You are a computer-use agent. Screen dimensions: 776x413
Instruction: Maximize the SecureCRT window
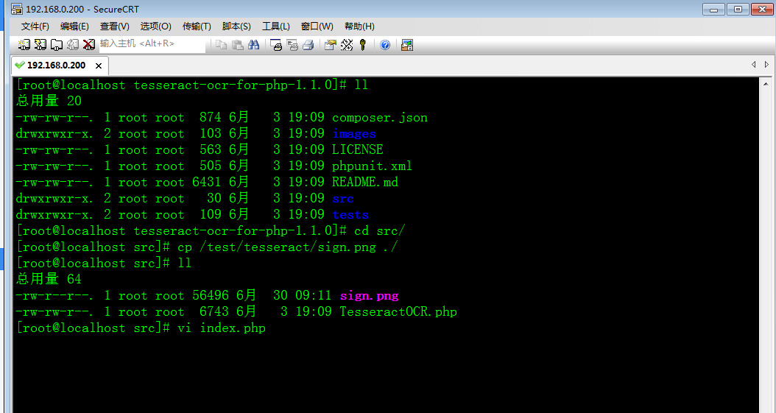(738, 10)
